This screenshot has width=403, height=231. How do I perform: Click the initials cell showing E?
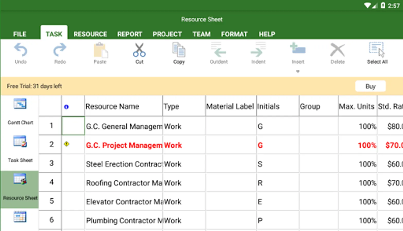click(x=278, y=201)
